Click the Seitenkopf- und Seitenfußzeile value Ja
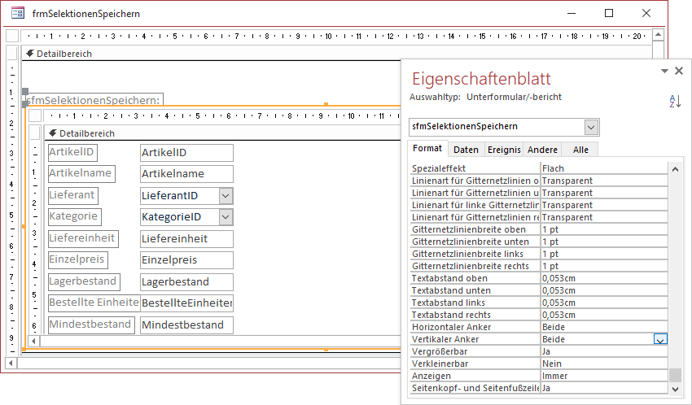Image resolution: width=692 pixels, height=405 pixels. (604, 388)
